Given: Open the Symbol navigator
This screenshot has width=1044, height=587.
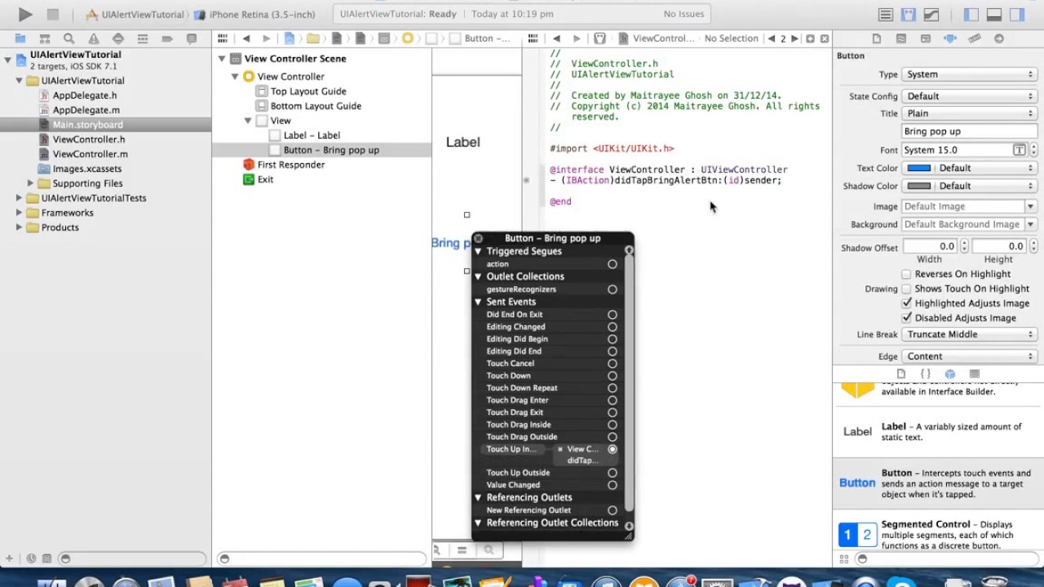Looking at the screenshot, I should pos(45,38).
